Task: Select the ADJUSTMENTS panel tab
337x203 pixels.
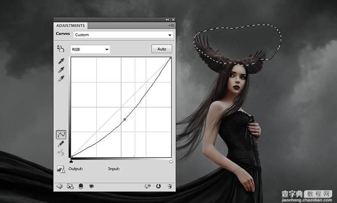Action: [70, 26]
